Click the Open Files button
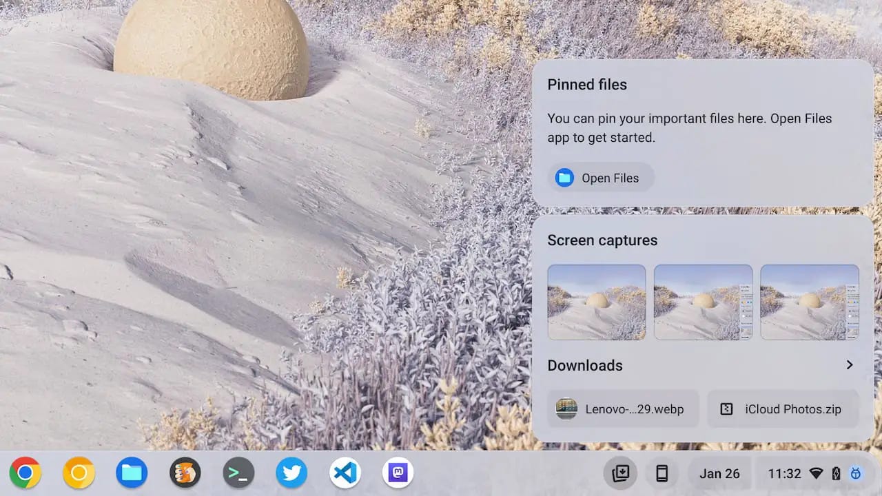This screenshot has height=496, width=882. pyautogui.click(x=601, y=178)
